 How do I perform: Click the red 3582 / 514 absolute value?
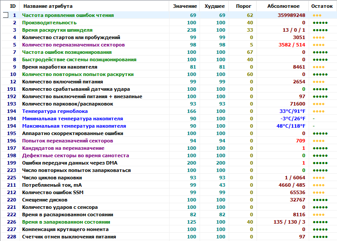(x=291, y=45)
